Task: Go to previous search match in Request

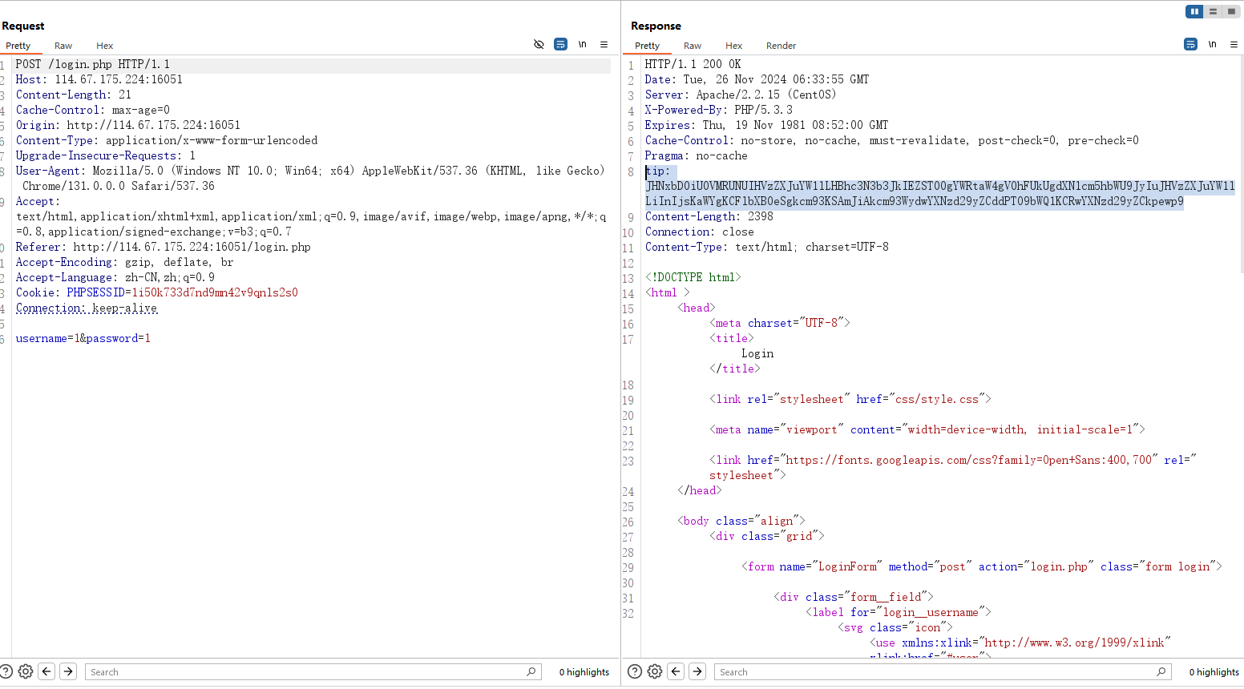Action: pos(46,671)
